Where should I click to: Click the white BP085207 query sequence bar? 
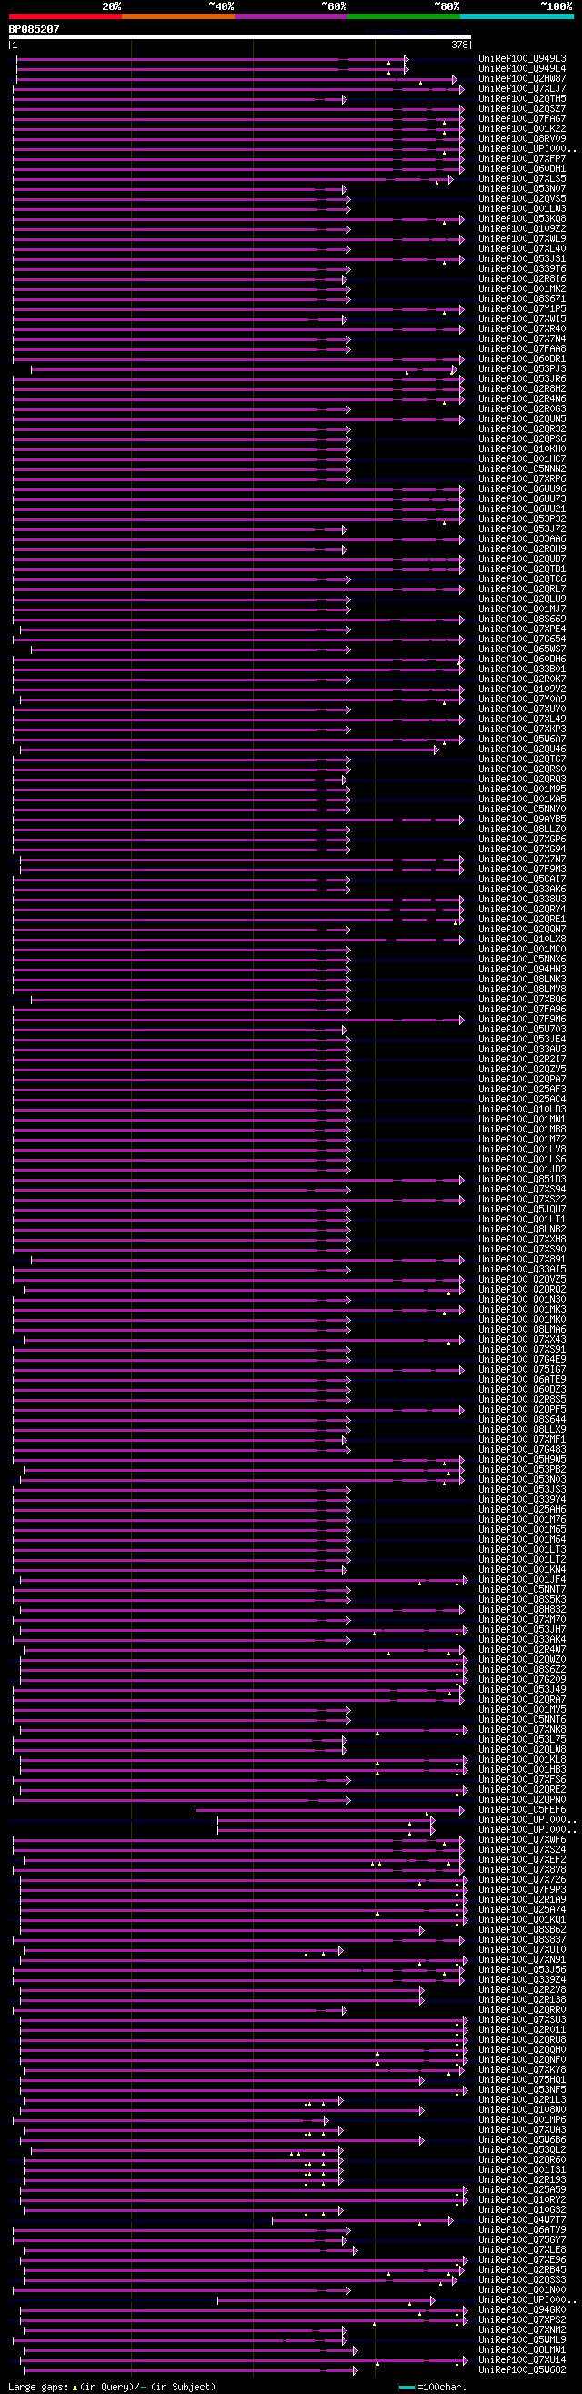click(x=240, y=38)
